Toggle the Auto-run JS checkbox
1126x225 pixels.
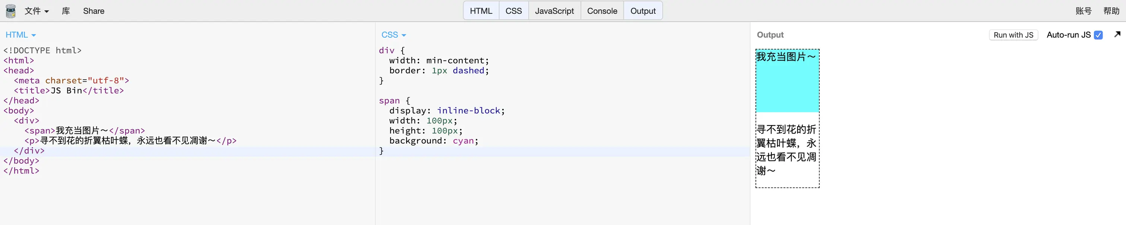point(1098,35)
